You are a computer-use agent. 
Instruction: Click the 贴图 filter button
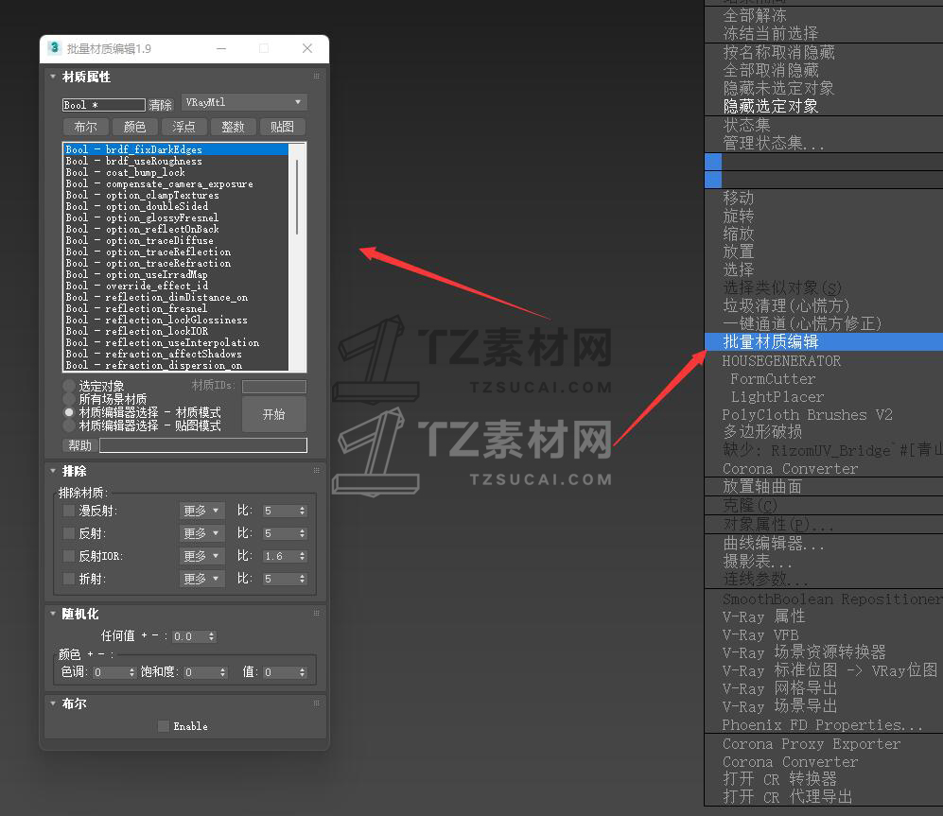pyautogui.click(x=282, y=127)
